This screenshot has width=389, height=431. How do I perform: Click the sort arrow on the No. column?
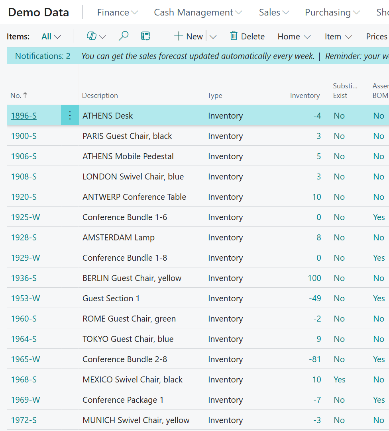[25, 95]
